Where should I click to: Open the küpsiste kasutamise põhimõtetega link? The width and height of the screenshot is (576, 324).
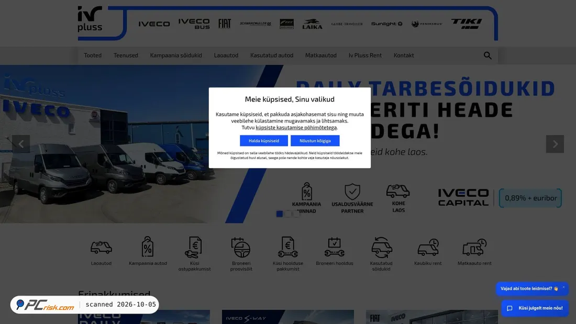(296, 128)
